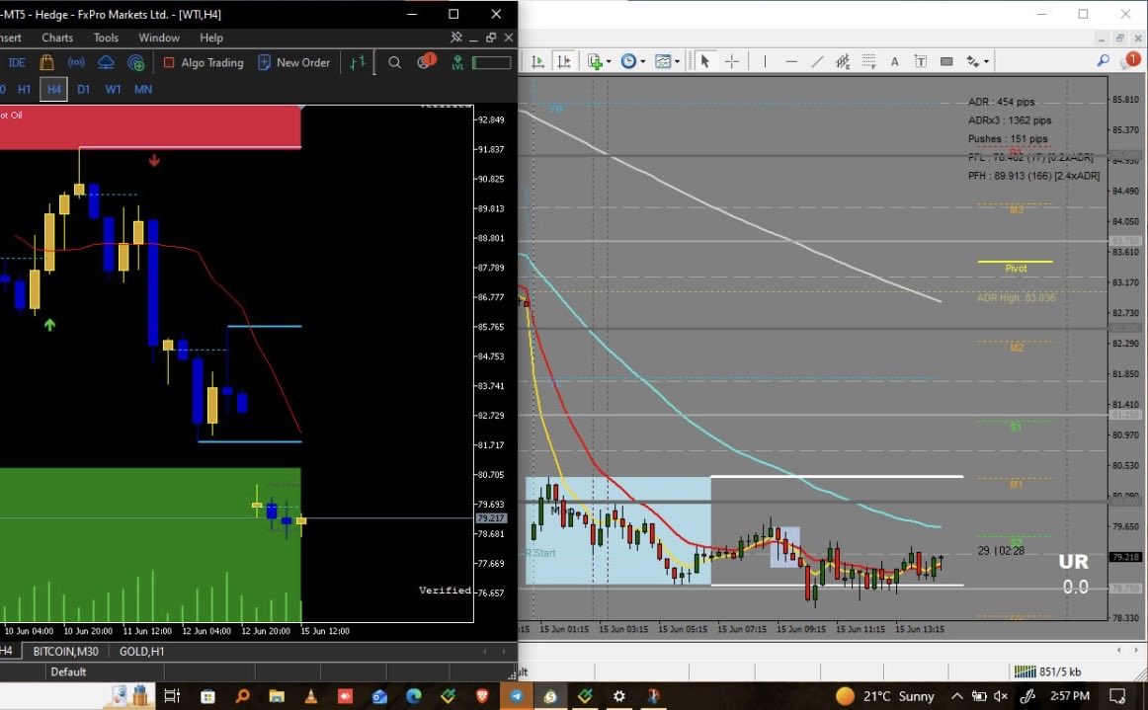Open Microsoft Edge from taskbar
Viewport: 1148px width, 710px height.
coord(414,696)
